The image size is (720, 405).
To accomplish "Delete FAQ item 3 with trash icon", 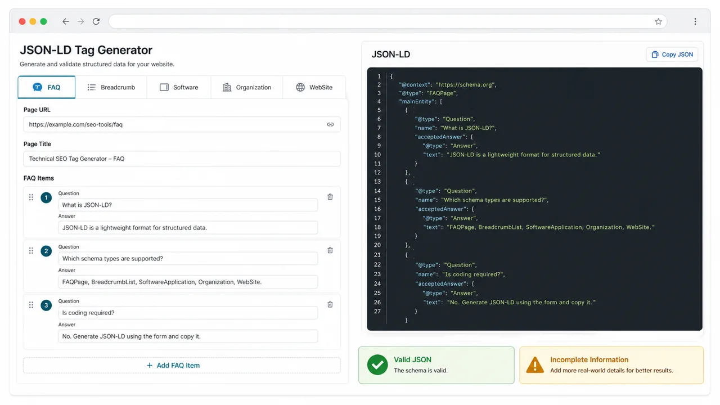I will click(x=330, y=304).
